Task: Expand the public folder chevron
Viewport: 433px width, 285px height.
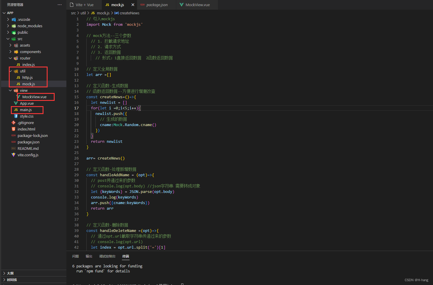Action: (x=8, y=32)
